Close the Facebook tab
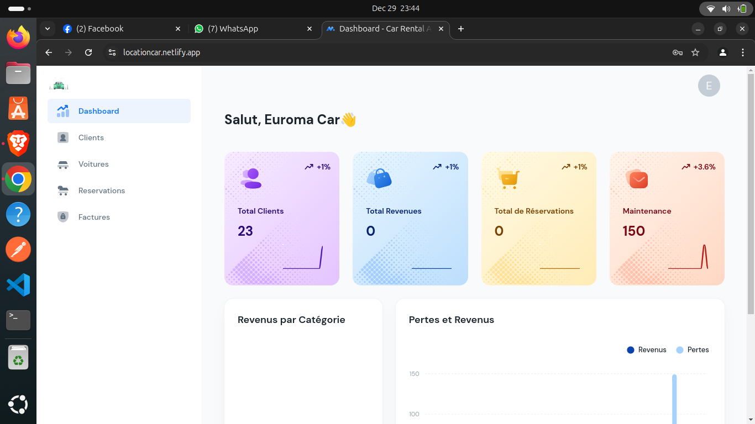The height and width of the screenshot is (424, 755). pyautogui.click(x=178, y=29)
